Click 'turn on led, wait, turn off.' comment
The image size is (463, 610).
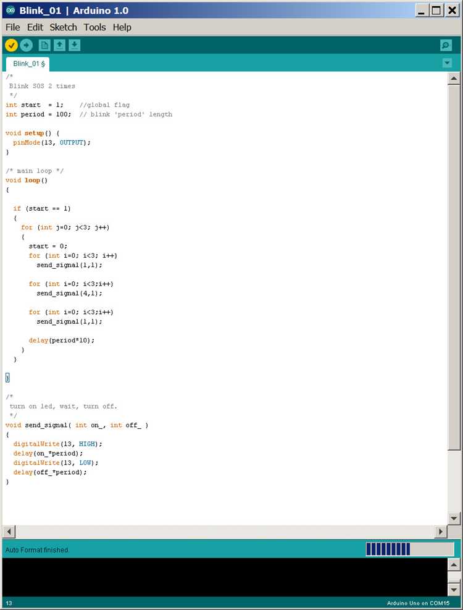click(x=63, y=406)
